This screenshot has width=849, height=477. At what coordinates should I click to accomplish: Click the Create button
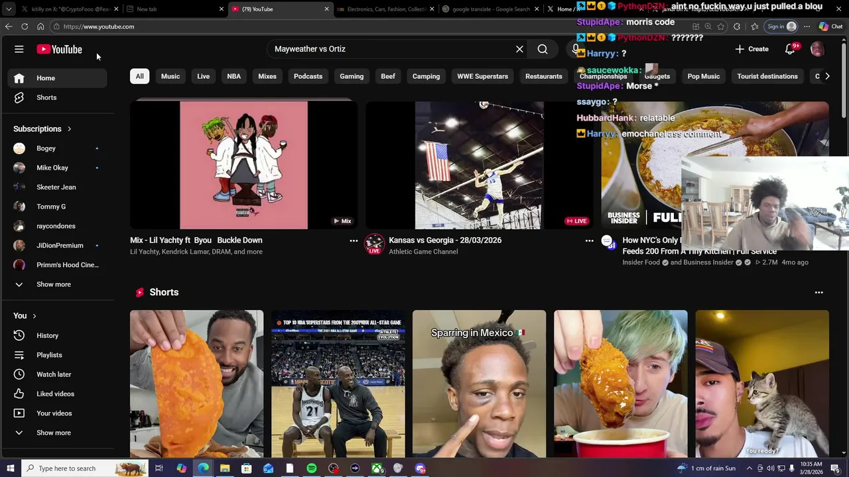click(751, 49)
